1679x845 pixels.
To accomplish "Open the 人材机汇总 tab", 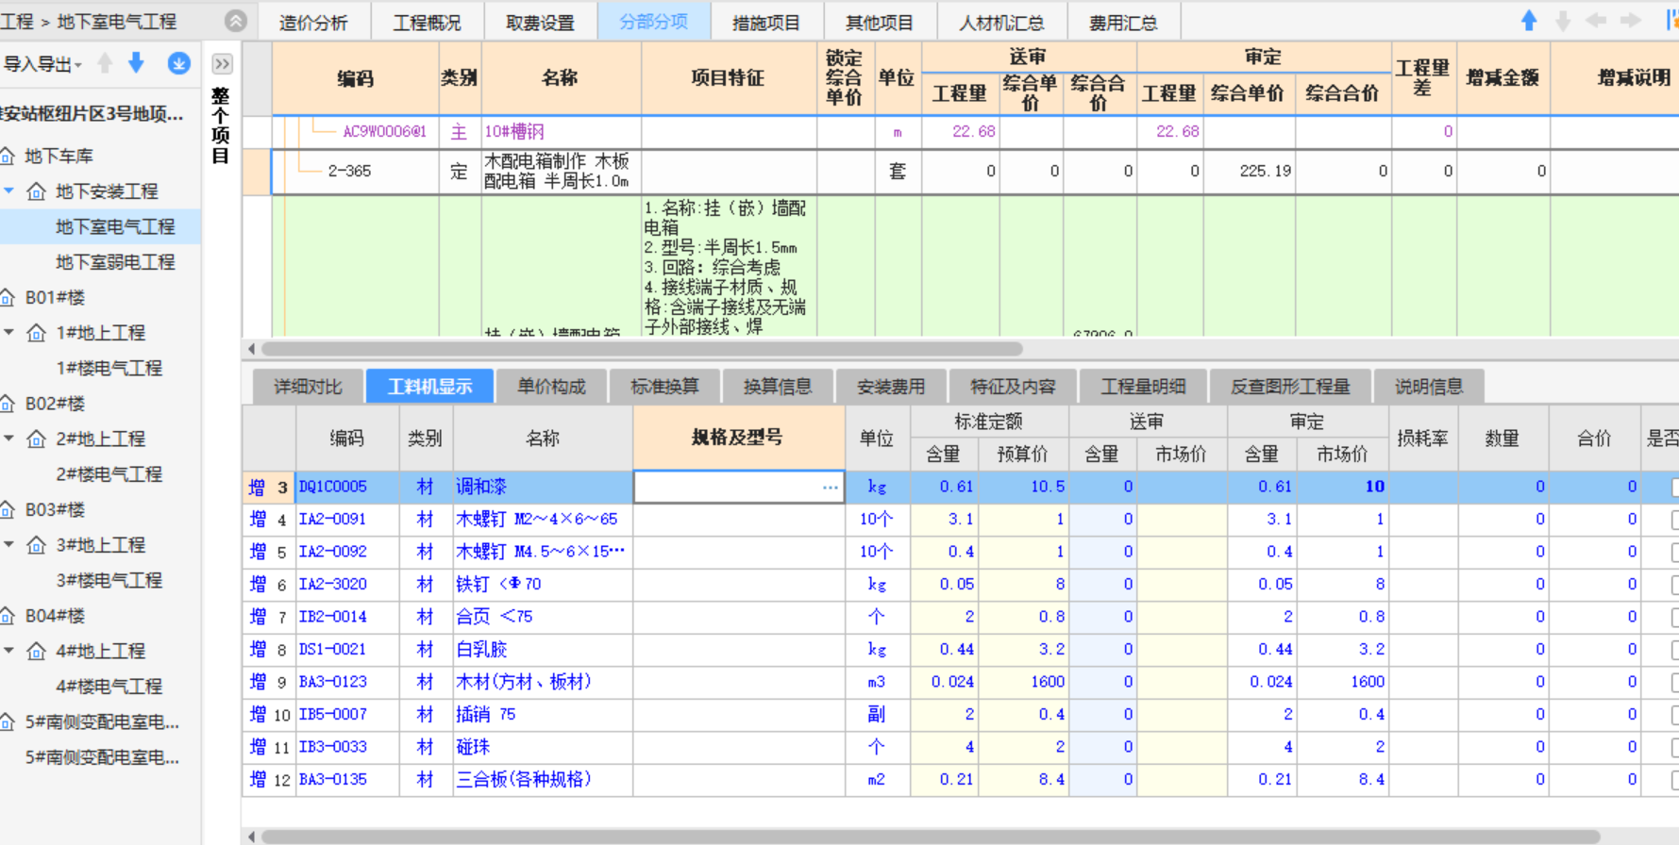I will (1001, 22).
